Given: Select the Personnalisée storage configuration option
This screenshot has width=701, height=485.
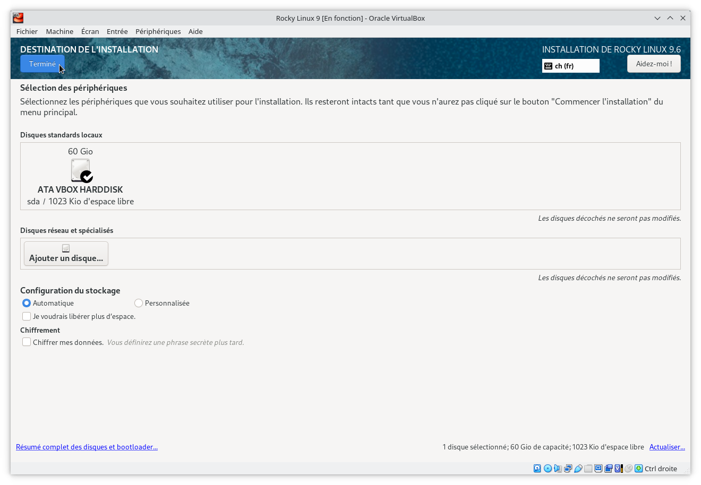Looking at the screenshot, I should coord(138,303).
